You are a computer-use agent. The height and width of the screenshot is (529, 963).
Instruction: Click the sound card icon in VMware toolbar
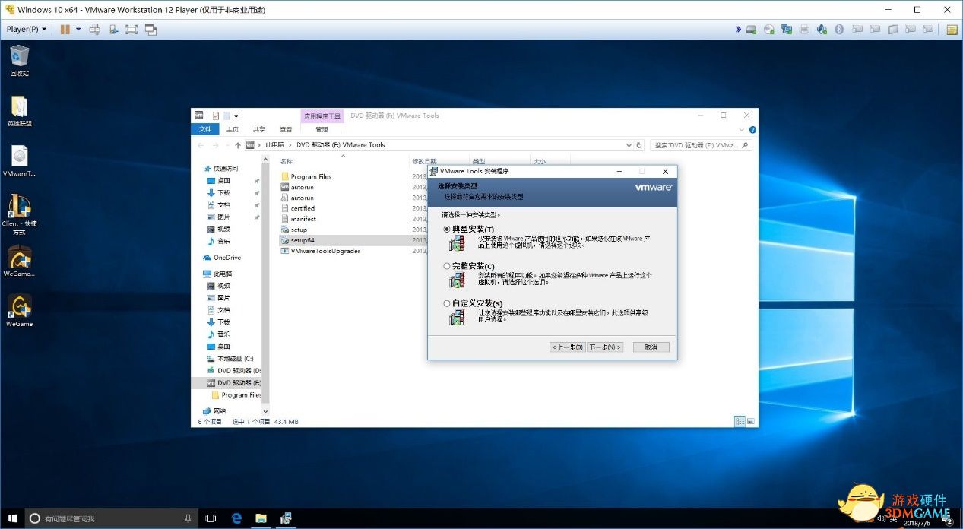point(822,30)
